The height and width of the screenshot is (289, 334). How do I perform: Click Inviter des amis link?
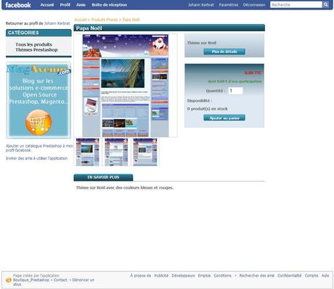point(36,158)
